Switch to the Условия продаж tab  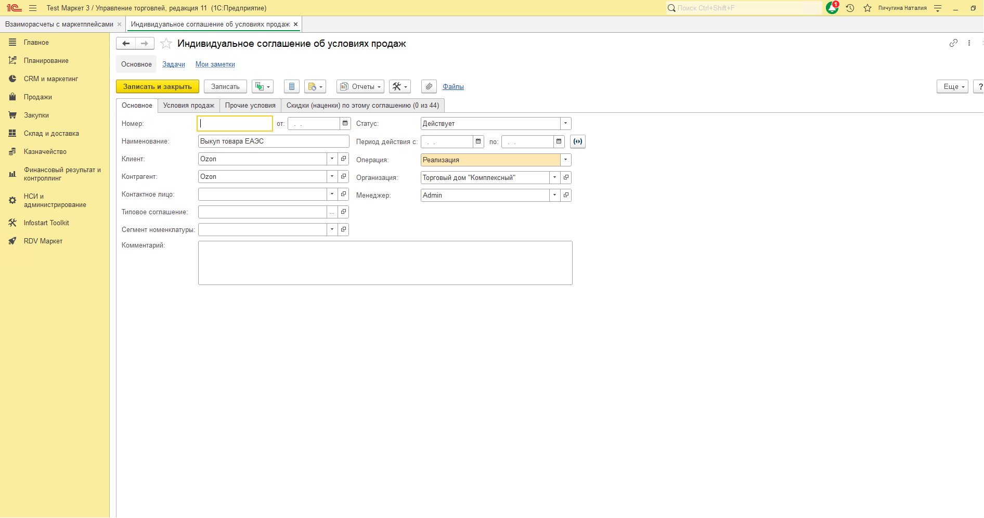click(x=188, y=106)
